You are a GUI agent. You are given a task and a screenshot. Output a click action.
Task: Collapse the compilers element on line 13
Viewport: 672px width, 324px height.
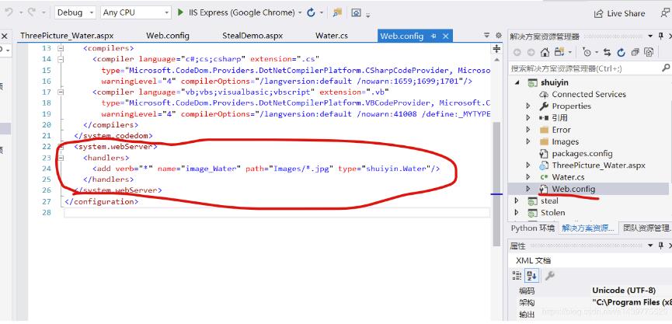(61, 48)
